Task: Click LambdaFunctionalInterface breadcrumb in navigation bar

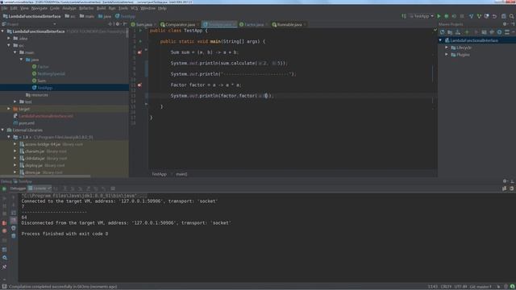Action: [x=32, y=16]
